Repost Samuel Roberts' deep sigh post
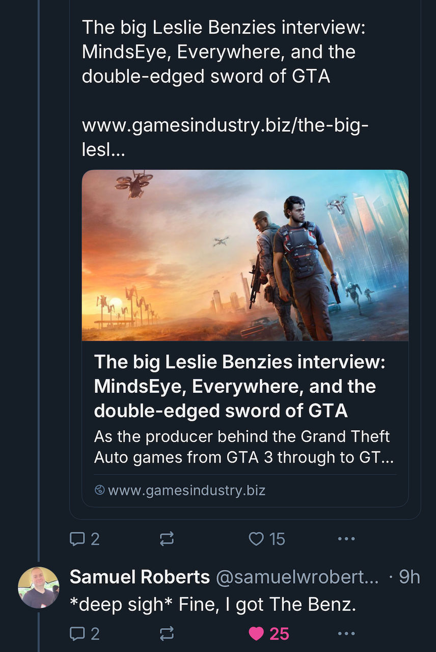 pyautogui.click(x=167, y=634)
